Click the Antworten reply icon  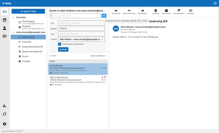point(116,11)
